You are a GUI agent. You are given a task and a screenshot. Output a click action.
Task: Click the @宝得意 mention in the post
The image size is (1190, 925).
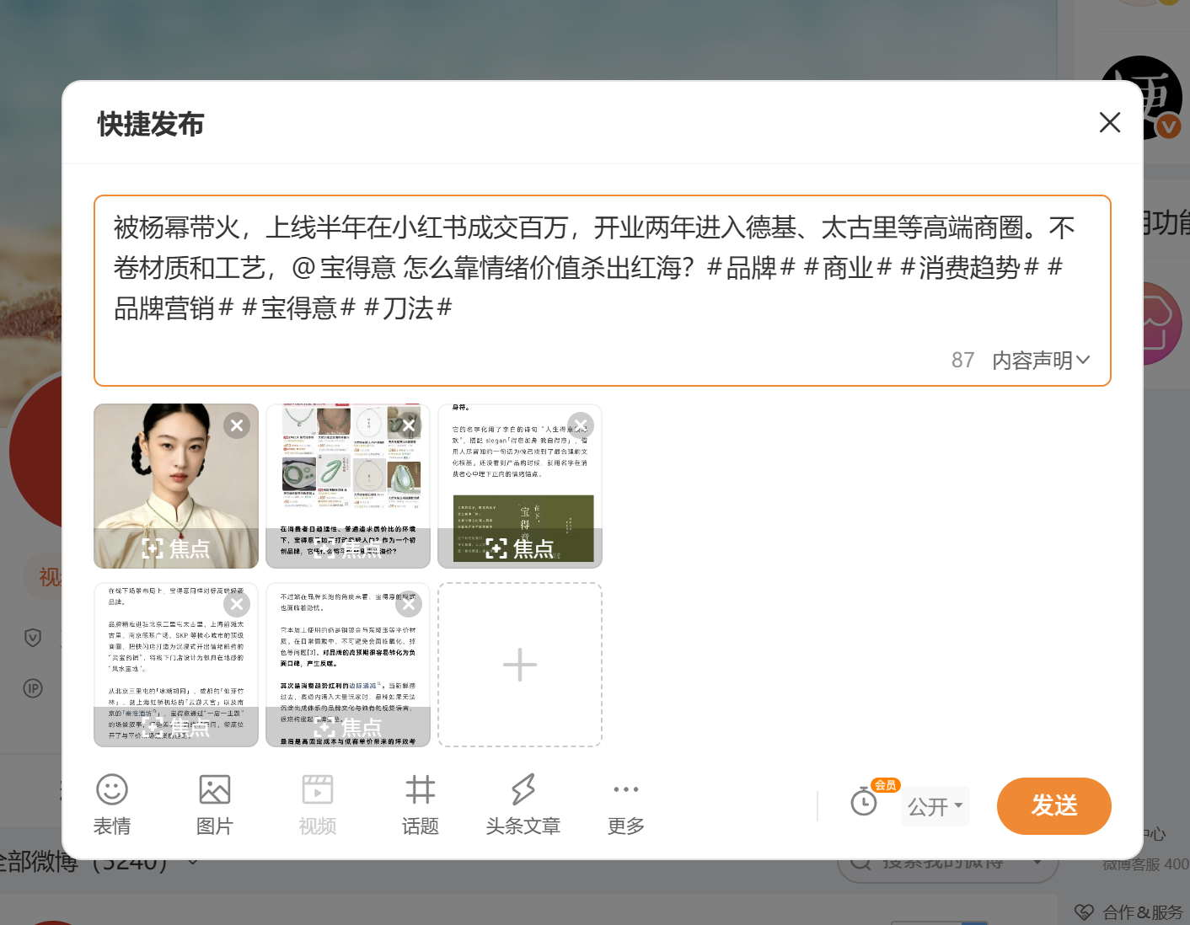(344, 268)
